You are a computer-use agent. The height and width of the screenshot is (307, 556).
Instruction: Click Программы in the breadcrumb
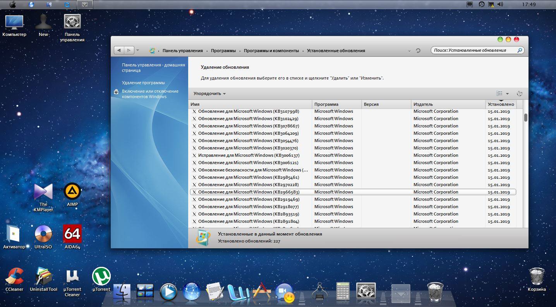point(223,51)
